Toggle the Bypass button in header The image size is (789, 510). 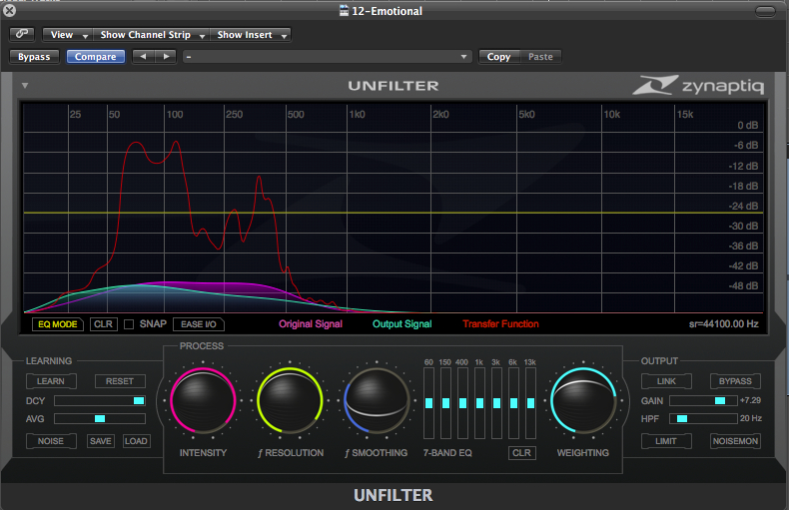[34, 57]
